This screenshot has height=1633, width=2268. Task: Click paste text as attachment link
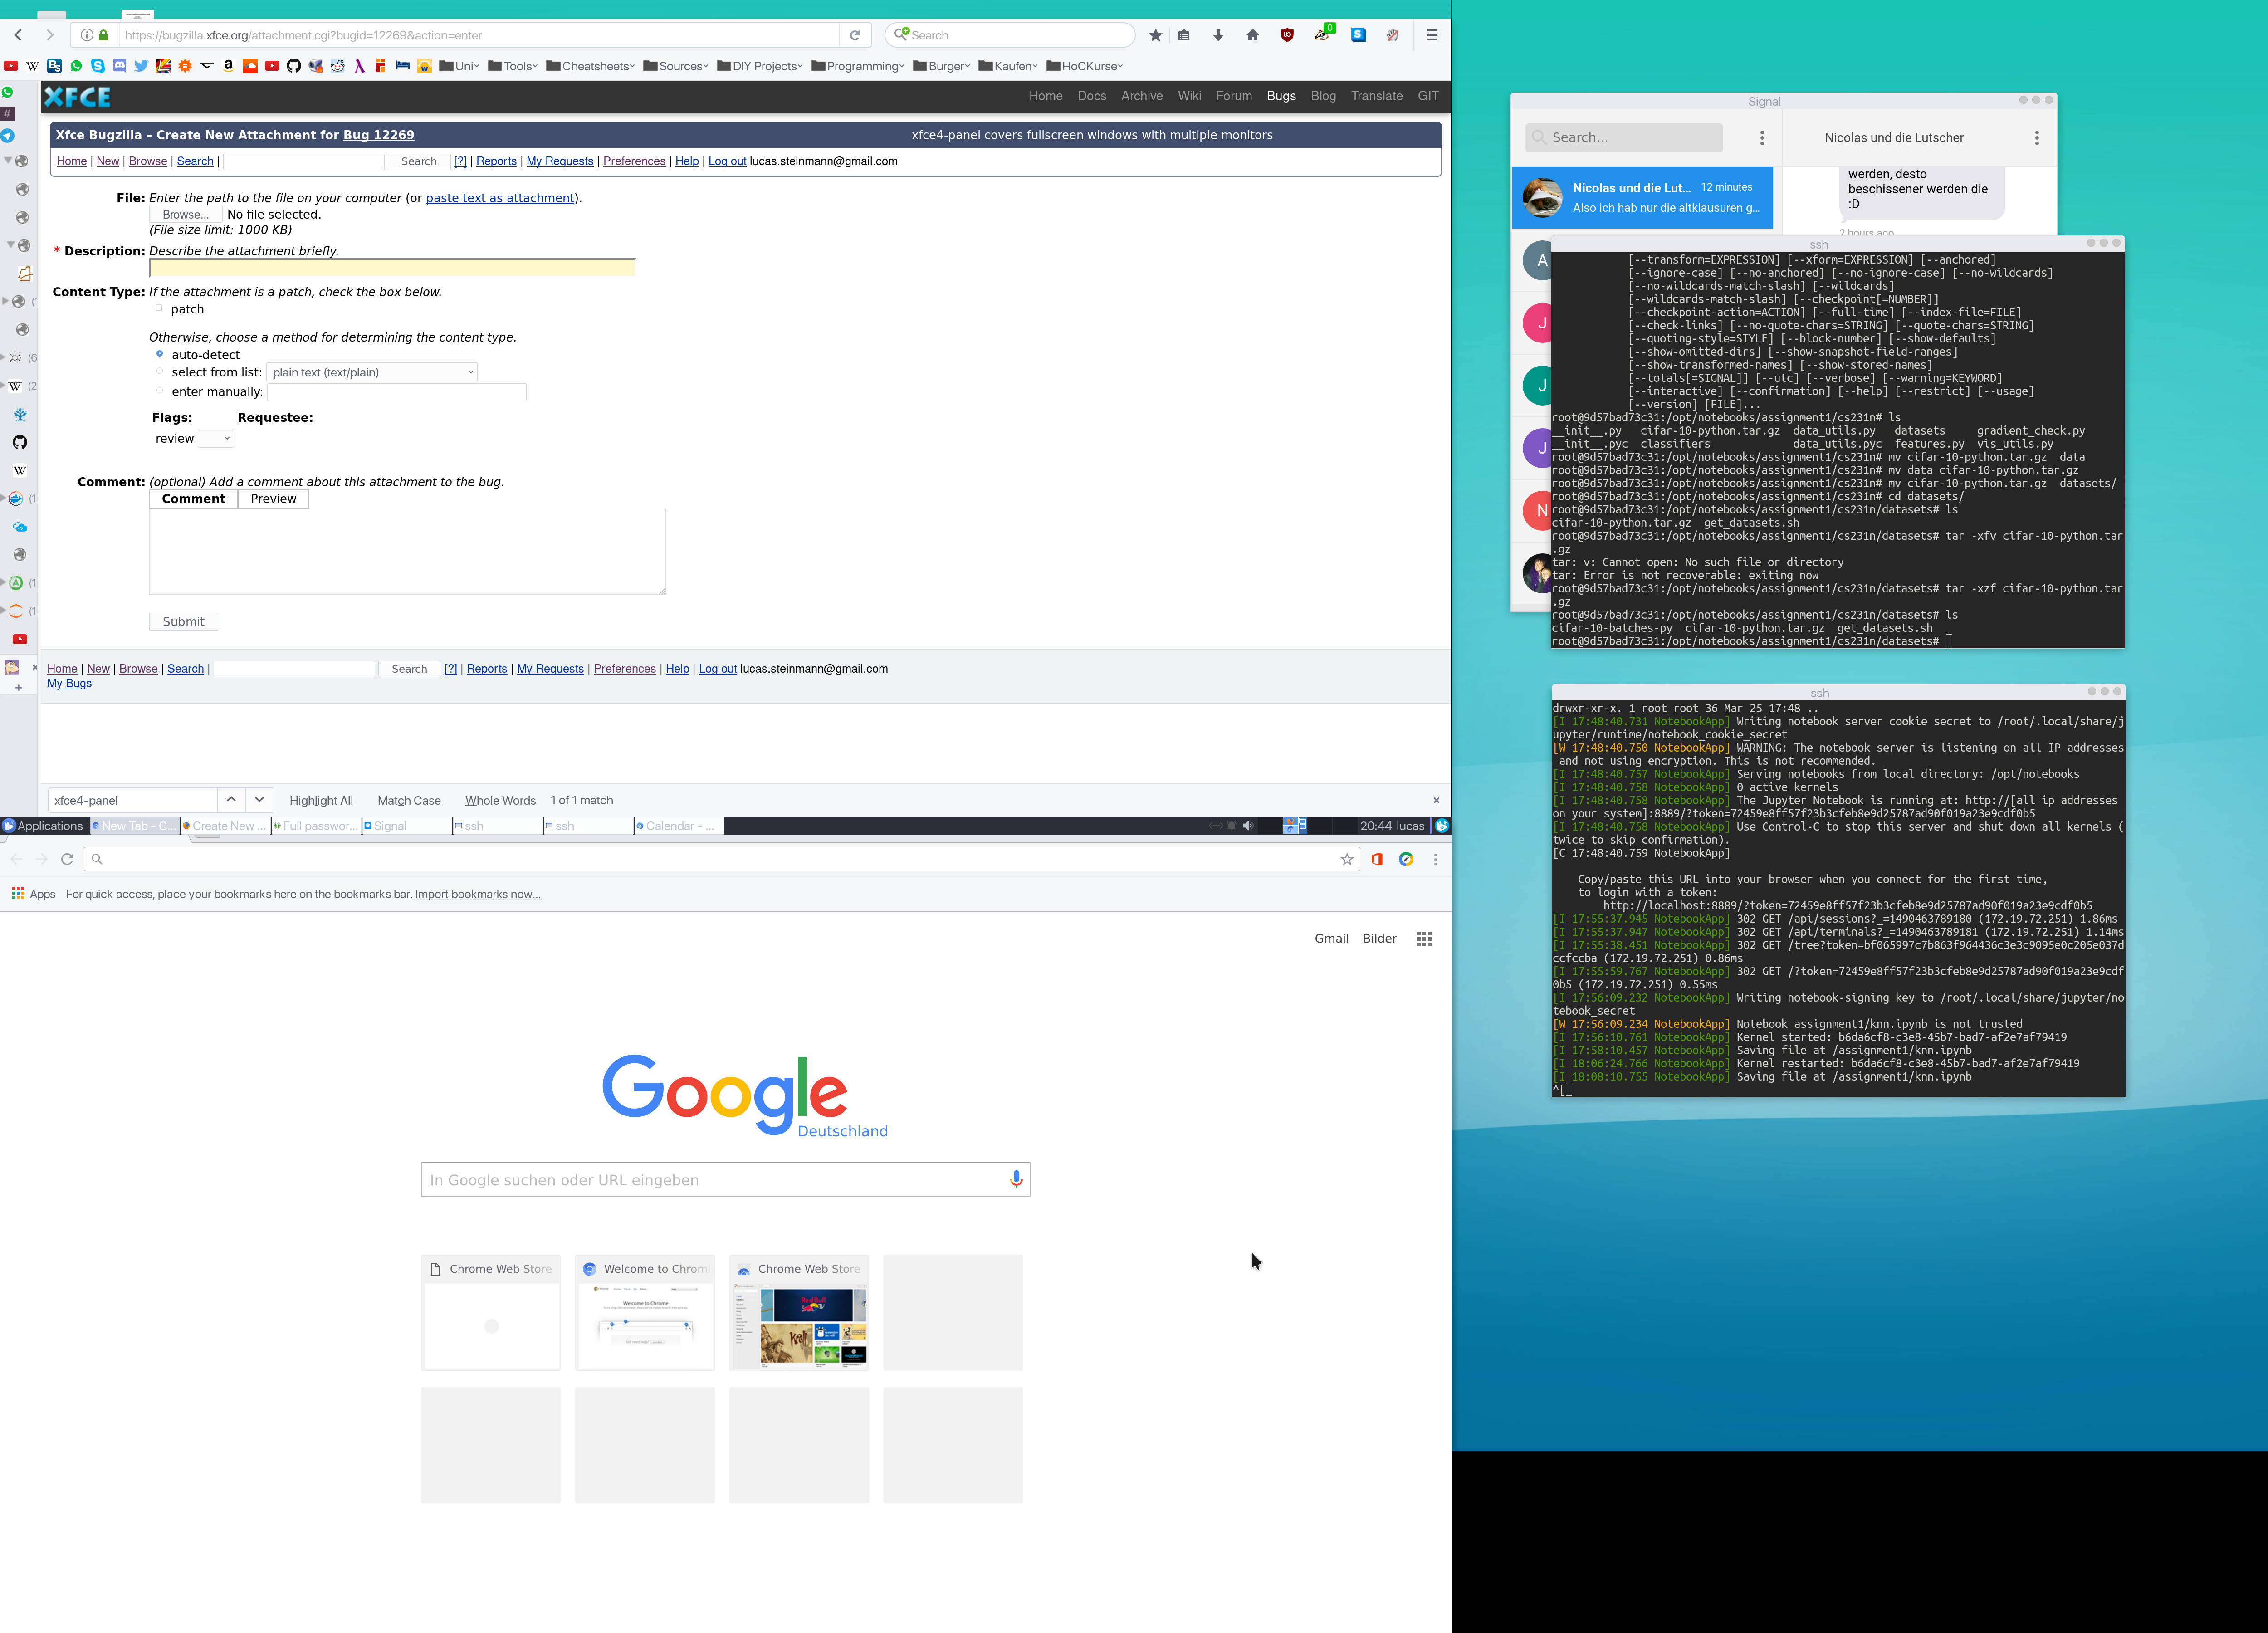coord(499,198)
